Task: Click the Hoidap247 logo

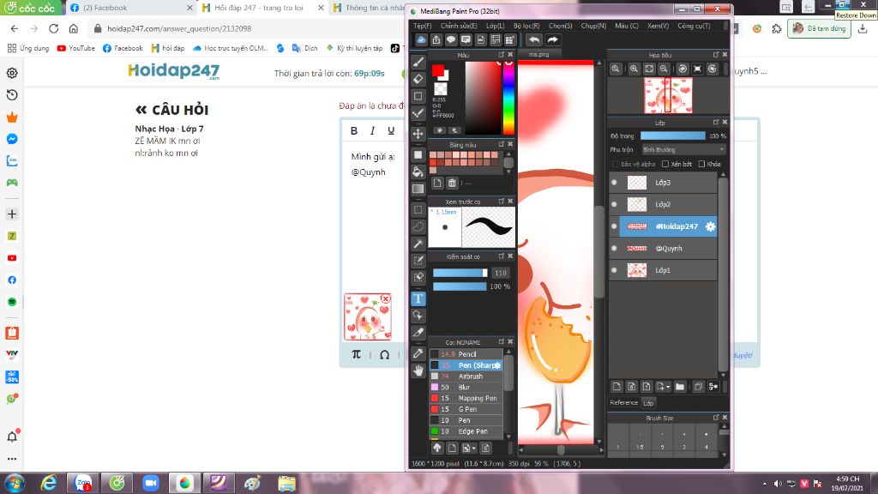Action: pyautogui.click(x=173, y=71)
